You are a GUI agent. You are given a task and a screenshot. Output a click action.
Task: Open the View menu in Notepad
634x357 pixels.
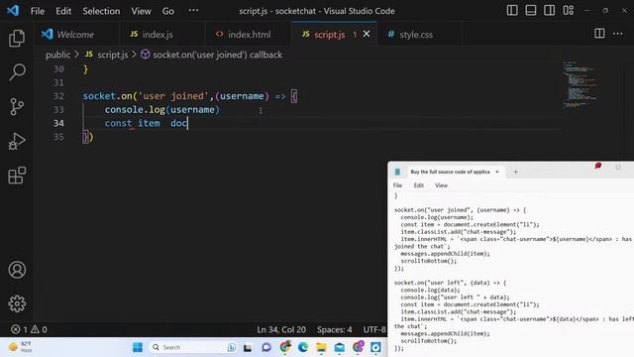pyautogui.click(x=441, y=185)
